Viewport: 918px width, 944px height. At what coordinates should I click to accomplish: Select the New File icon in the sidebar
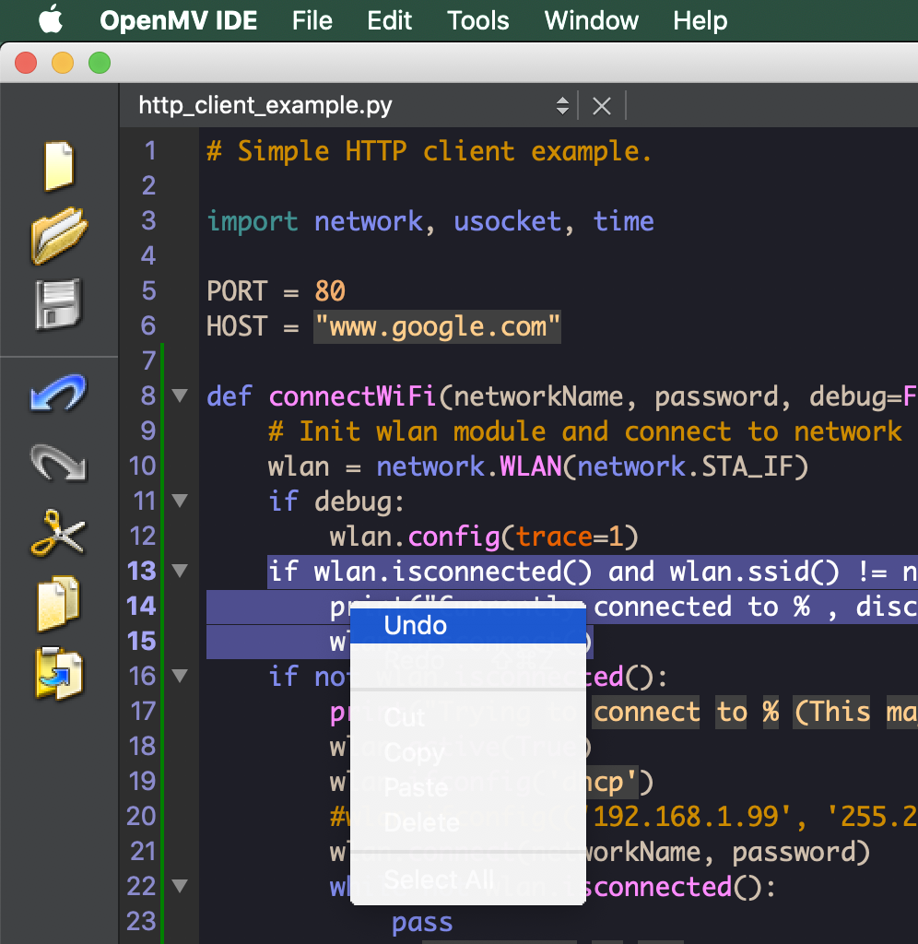59,166
